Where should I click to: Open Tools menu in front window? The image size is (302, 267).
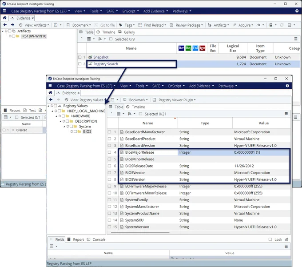pos(142,86)
